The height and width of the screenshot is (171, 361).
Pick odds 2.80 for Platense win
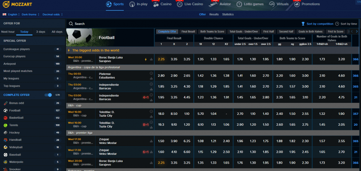[161, 75]
